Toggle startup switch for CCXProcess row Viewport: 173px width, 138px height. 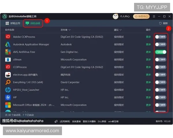point(161,67)
